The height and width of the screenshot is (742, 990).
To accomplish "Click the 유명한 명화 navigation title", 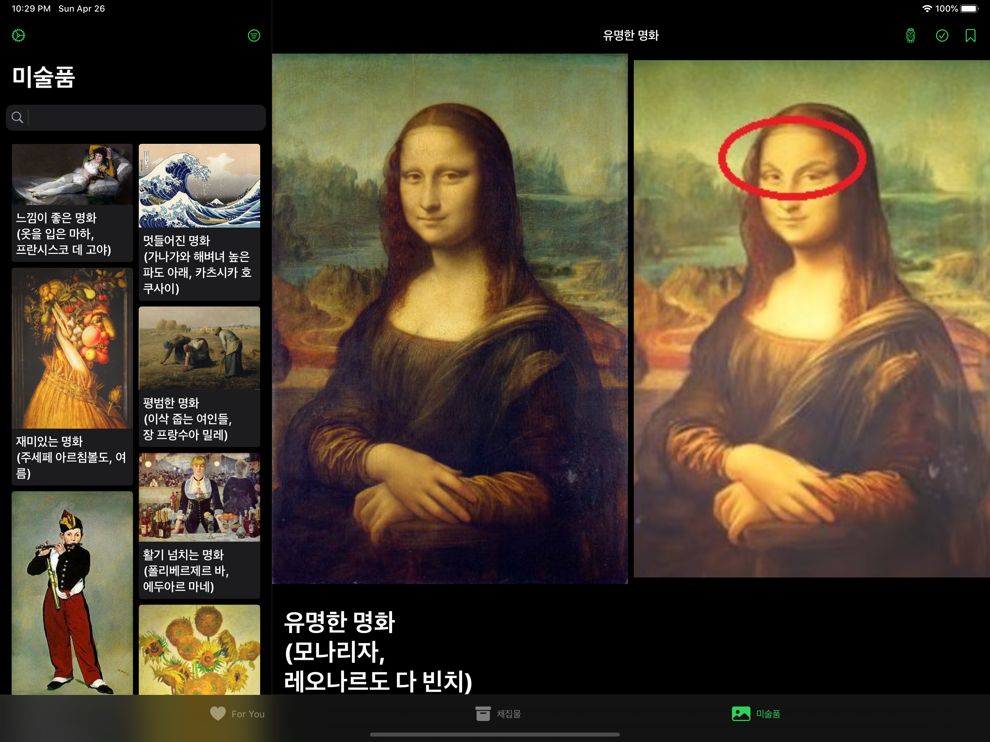I will [631, 36].
